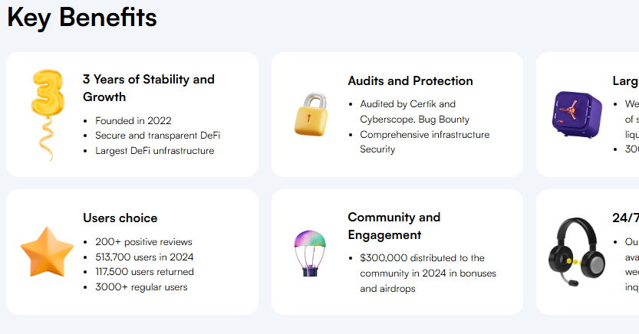This screenshot has width=639, height=334.
Task: Click the Key Benefits heading
Action: click(82, 17)
